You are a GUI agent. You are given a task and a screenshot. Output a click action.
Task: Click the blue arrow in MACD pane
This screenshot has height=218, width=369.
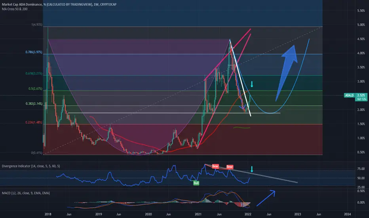point(266,198)
